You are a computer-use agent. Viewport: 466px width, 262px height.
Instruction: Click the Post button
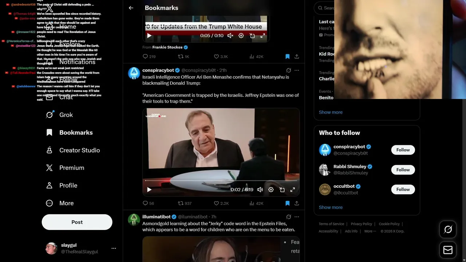[x=77, y=222]
